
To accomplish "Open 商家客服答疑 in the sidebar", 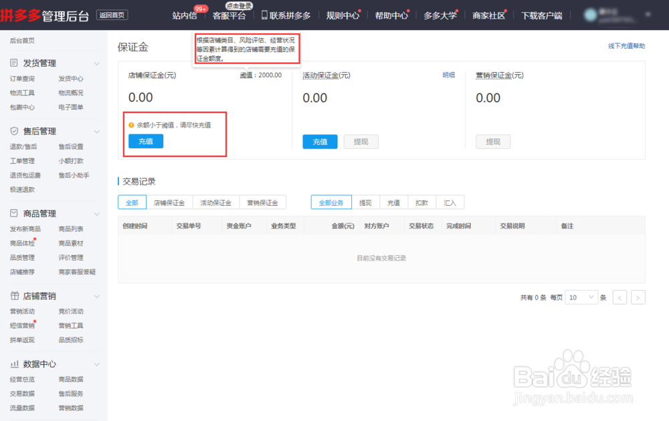I will click(77, 271).
